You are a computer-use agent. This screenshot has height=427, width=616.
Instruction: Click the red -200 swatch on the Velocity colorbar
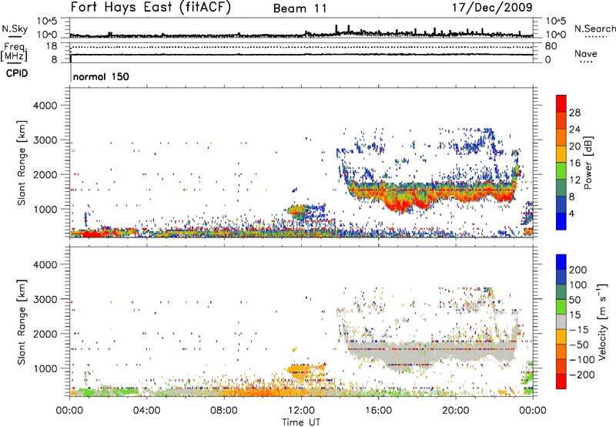click(561, 382)
